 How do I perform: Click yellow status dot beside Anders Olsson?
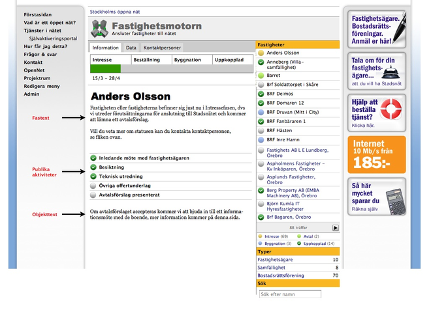click(x=261, y=53)
